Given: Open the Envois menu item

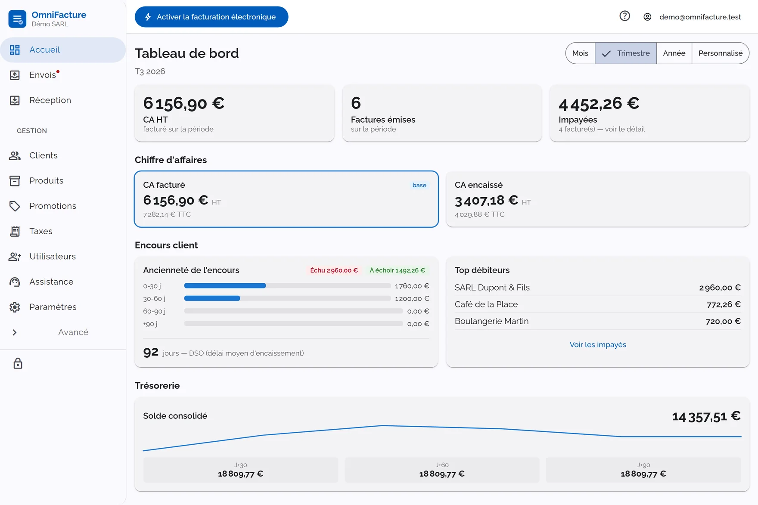Looking at the screenshot, I should pos(63,75).
